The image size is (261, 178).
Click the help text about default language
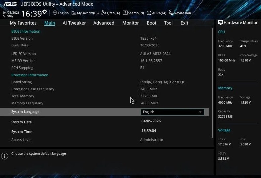pos(38,154)
